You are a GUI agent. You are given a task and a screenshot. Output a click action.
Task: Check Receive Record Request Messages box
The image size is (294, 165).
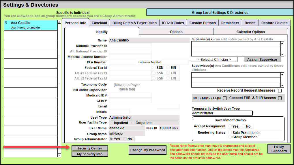click(x=280, y=91)
